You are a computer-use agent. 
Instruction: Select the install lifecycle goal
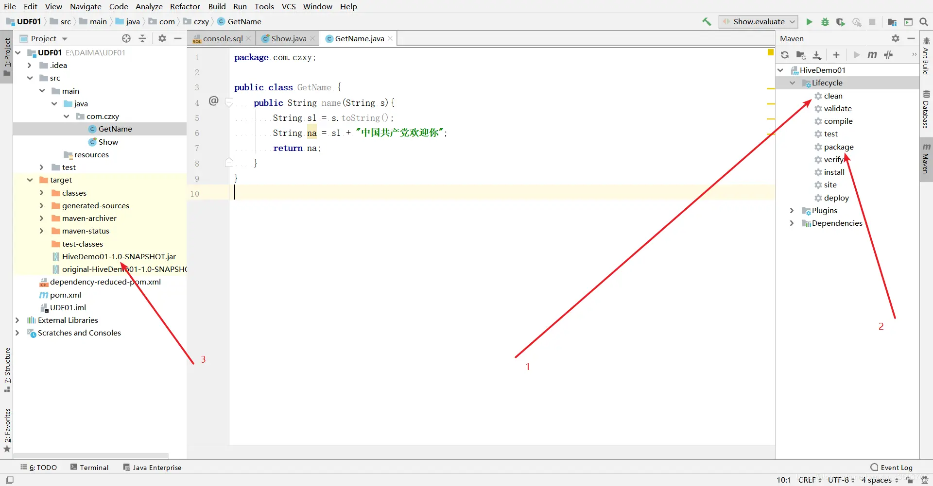(x=834, y=172)
